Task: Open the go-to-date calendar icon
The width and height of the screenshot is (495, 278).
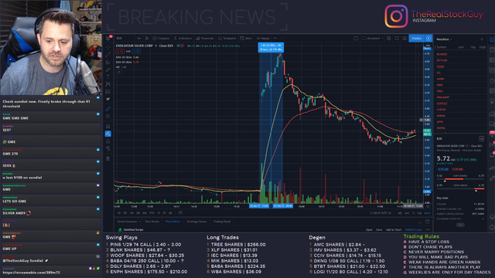Action: click(x=180, y=213)
